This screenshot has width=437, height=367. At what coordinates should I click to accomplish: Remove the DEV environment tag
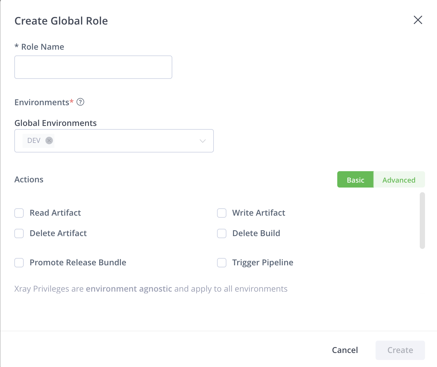click(49, 141)
